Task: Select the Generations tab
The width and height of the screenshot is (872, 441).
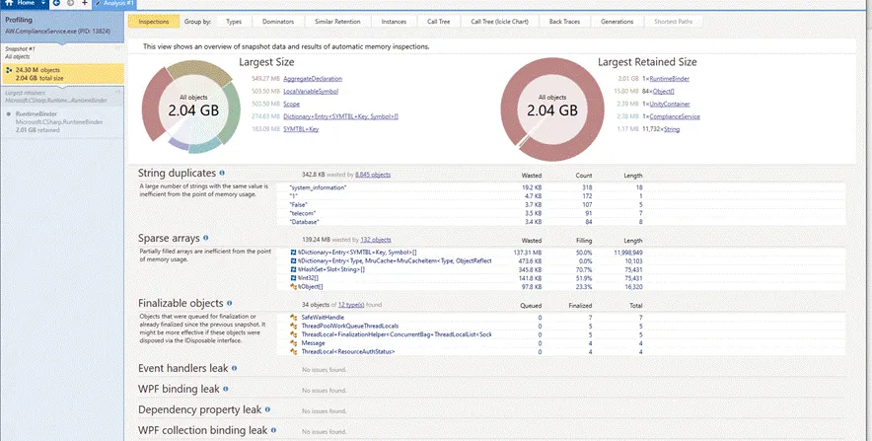Action: [x=617, y=21]
